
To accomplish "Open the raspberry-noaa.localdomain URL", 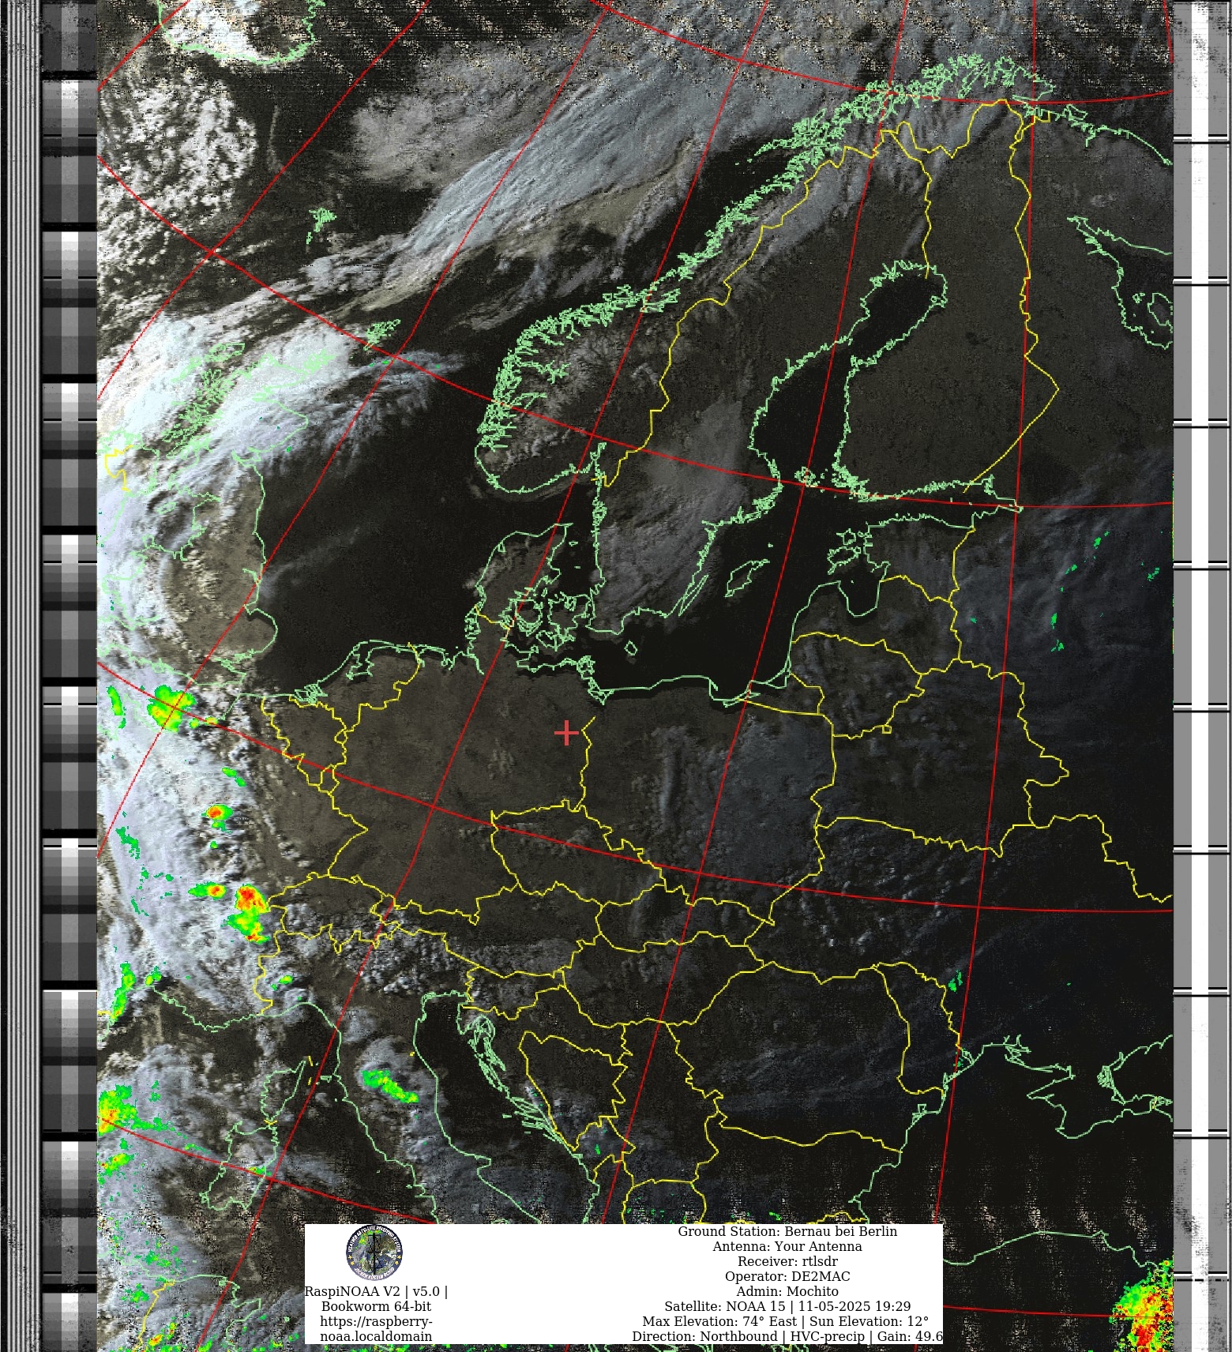I will coord(376,1329).
